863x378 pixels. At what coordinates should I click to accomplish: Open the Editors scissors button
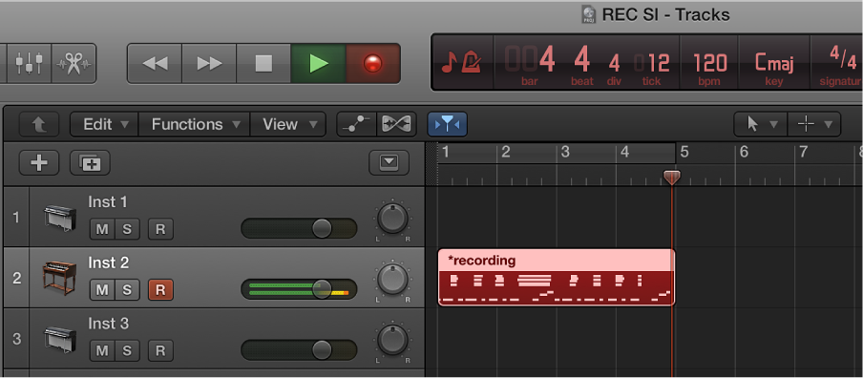click(74, 63)
